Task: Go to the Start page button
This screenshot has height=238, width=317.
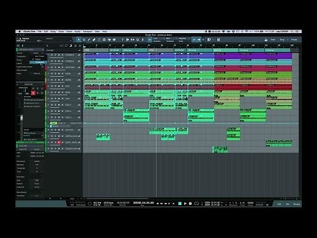Action: (273, 40)
